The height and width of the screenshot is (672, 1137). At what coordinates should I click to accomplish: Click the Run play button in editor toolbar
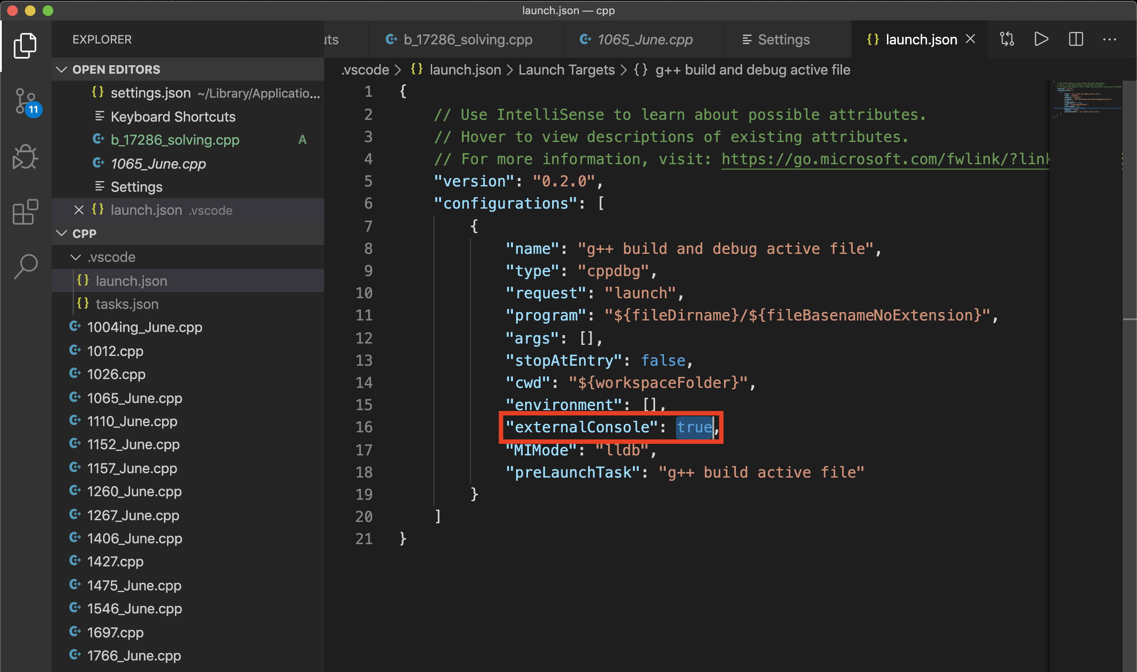(1041, 40)
